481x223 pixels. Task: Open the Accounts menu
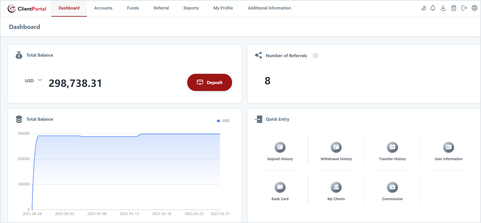tap(103, 8)
